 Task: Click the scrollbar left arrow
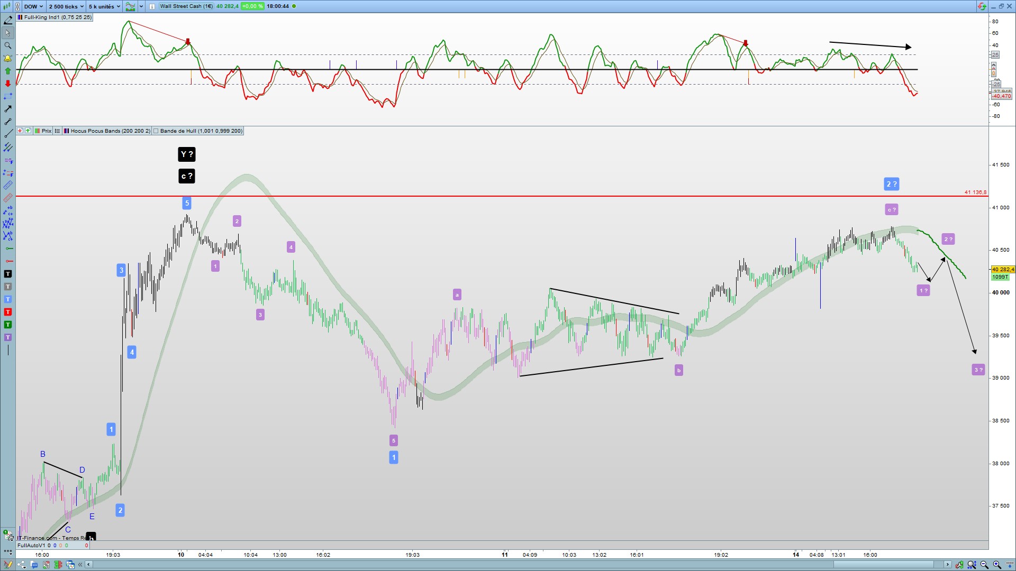tap(89, 565)
